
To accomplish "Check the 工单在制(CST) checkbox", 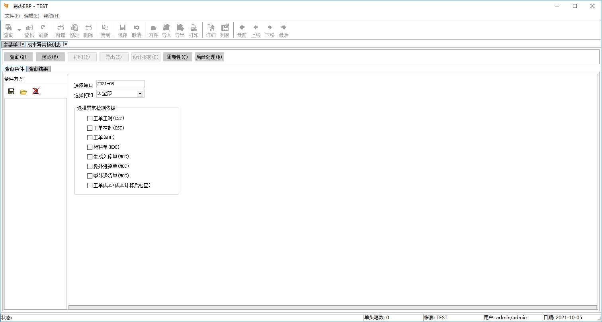I will pyautogui.click(x=90, y=128).
